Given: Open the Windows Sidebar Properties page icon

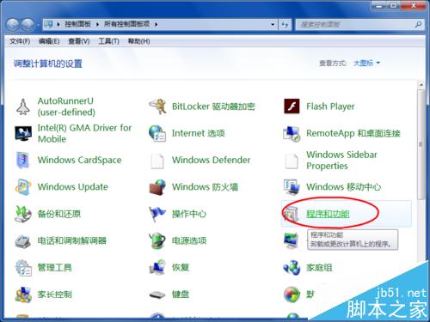Looking at the screenshot, I should click(x=292, y=161).
